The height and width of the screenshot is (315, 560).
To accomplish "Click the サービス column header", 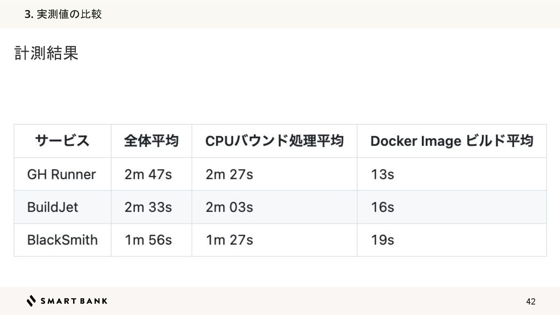I will 62,141.
